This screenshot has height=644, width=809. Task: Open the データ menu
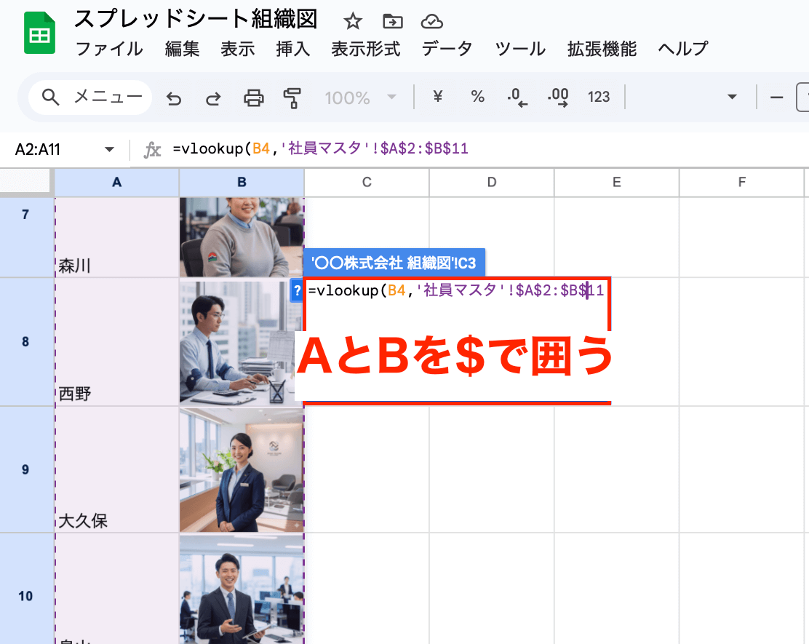447,49
